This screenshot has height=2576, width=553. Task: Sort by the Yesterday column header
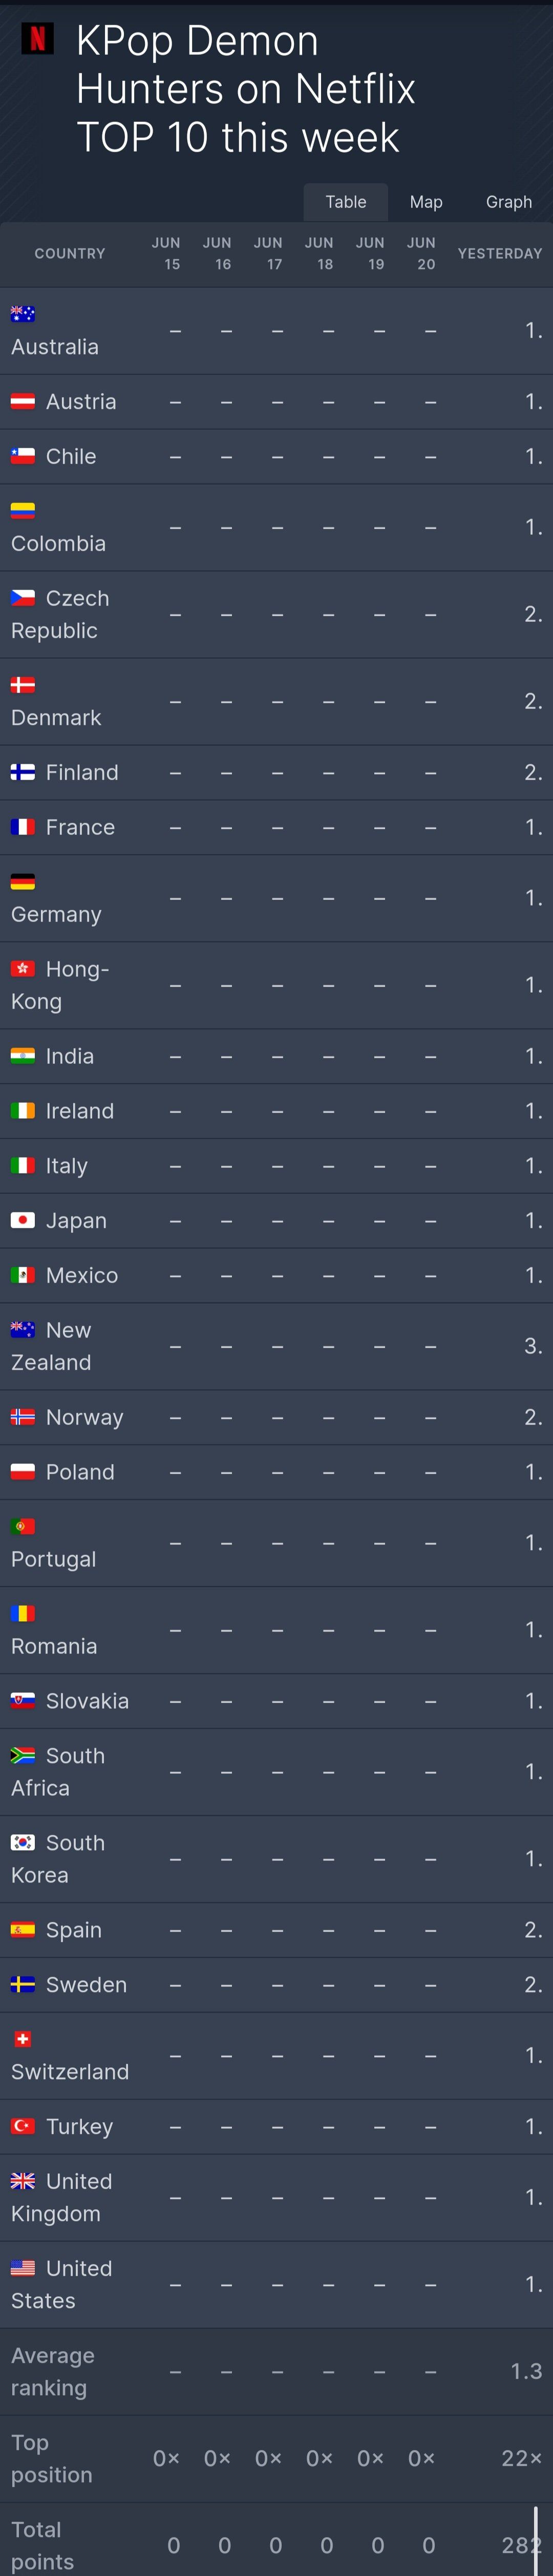click(x=499, y=254)
